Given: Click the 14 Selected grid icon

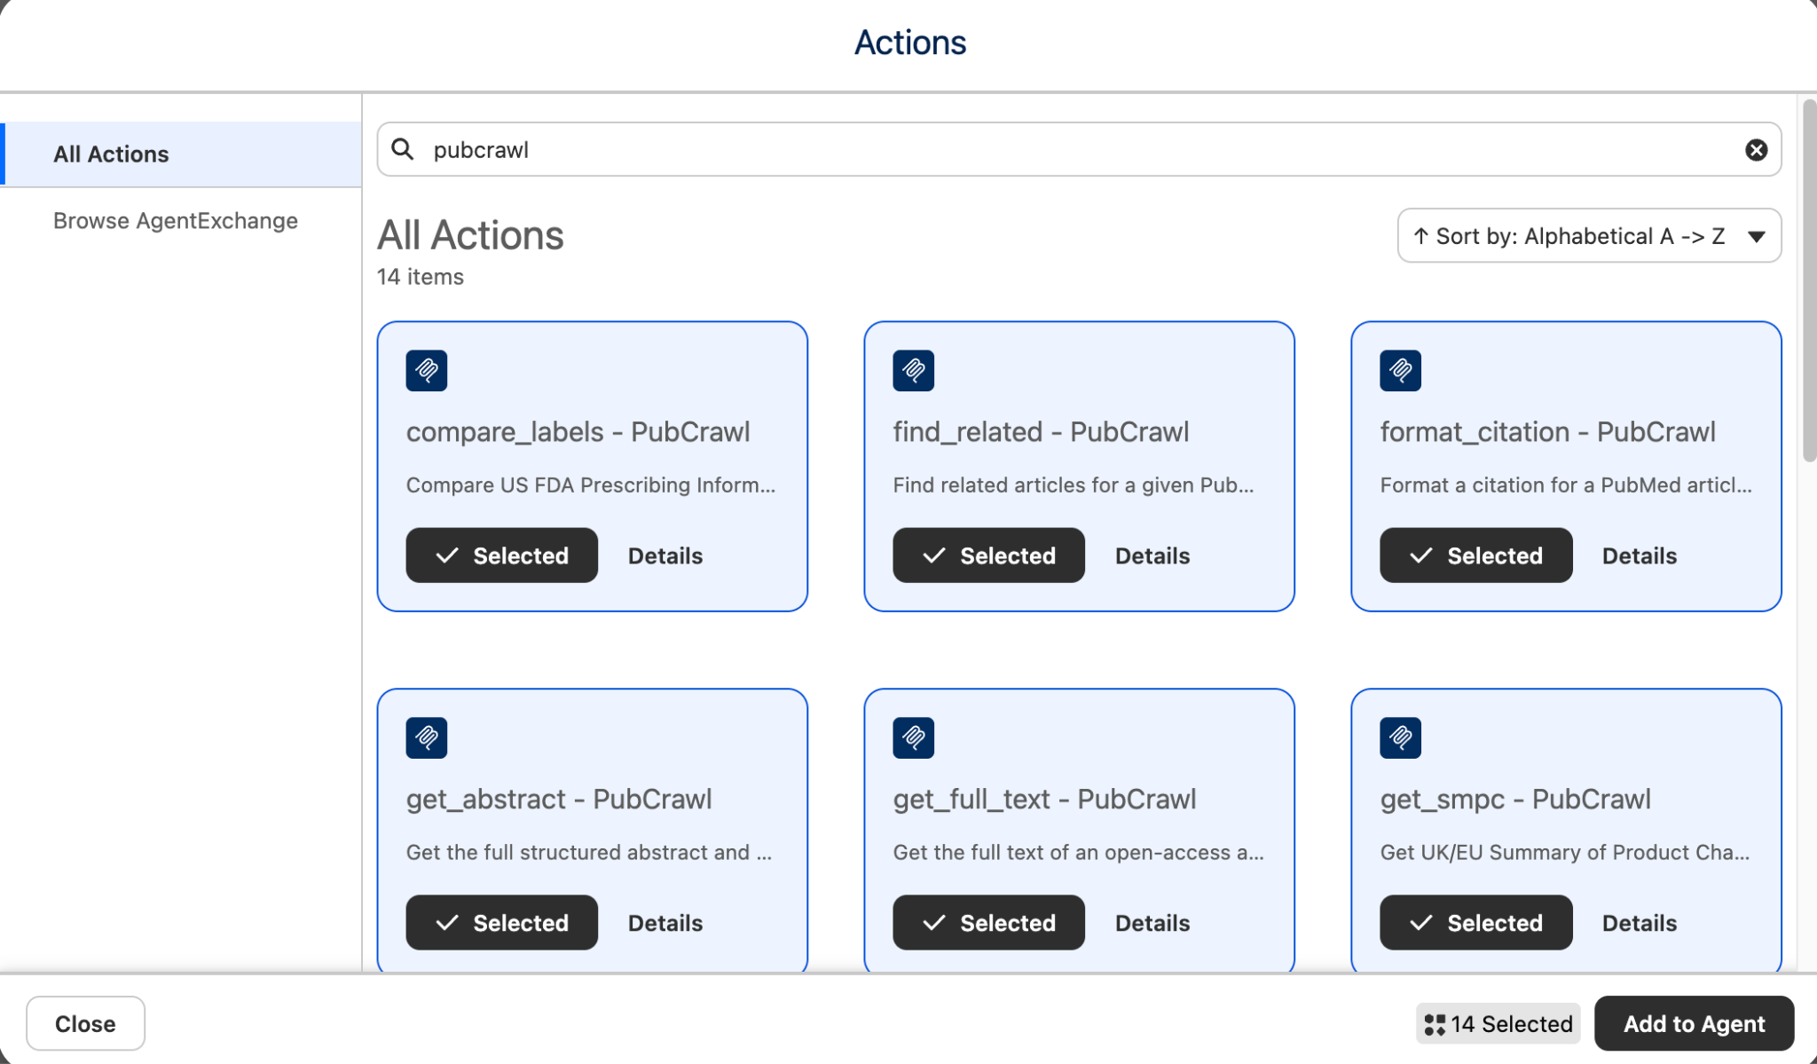Looking at the screenshot, I should pos(1435,1024).
